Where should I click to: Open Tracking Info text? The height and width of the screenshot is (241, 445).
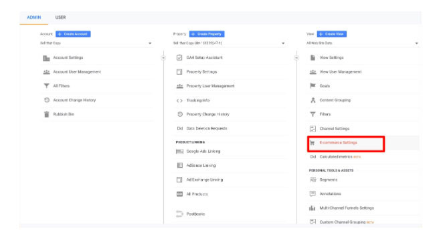coord(198,100)
